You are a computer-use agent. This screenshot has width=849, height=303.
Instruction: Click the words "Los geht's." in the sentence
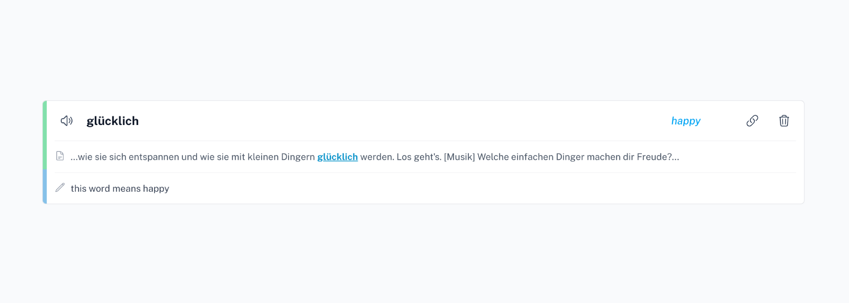[419, 157]
